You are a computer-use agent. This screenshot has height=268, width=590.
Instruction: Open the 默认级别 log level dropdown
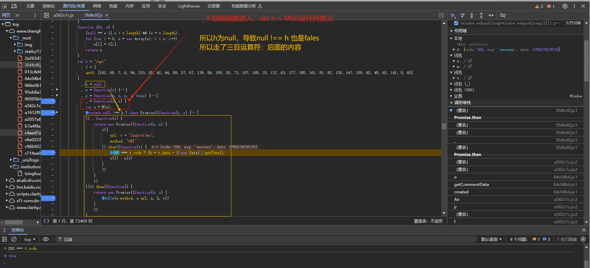(x=491, y=239)
